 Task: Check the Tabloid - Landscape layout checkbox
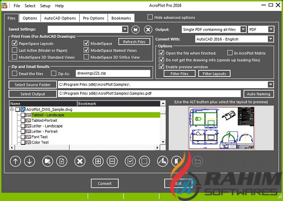pos(23,115)
